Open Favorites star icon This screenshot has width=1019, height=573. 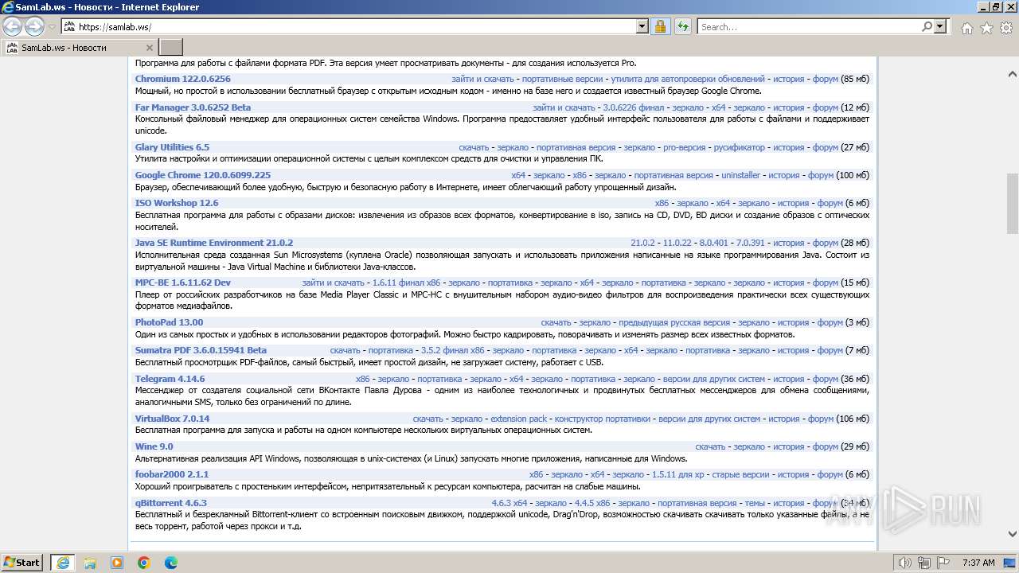(986, 28)
